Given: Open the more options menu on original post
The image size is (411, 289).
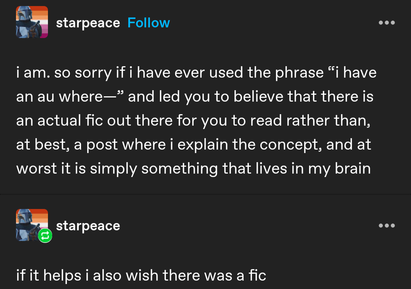Looking at the screenshot, I should pyautogui.click(x=387, y=23).
